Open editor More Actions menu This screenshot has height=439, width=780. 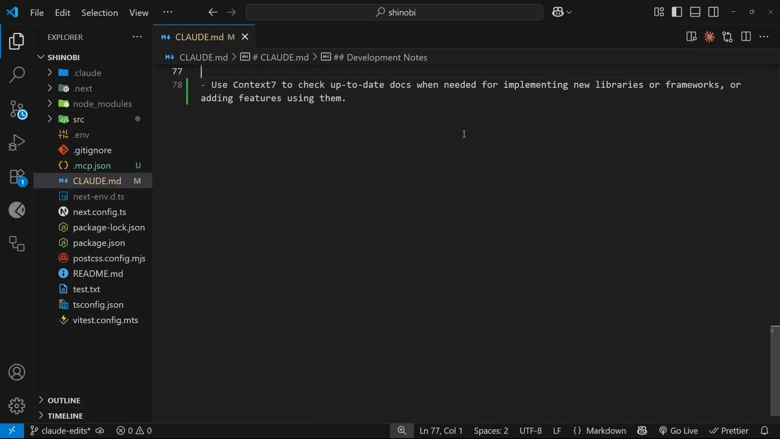pyautogui.click(x=764, y=37)
